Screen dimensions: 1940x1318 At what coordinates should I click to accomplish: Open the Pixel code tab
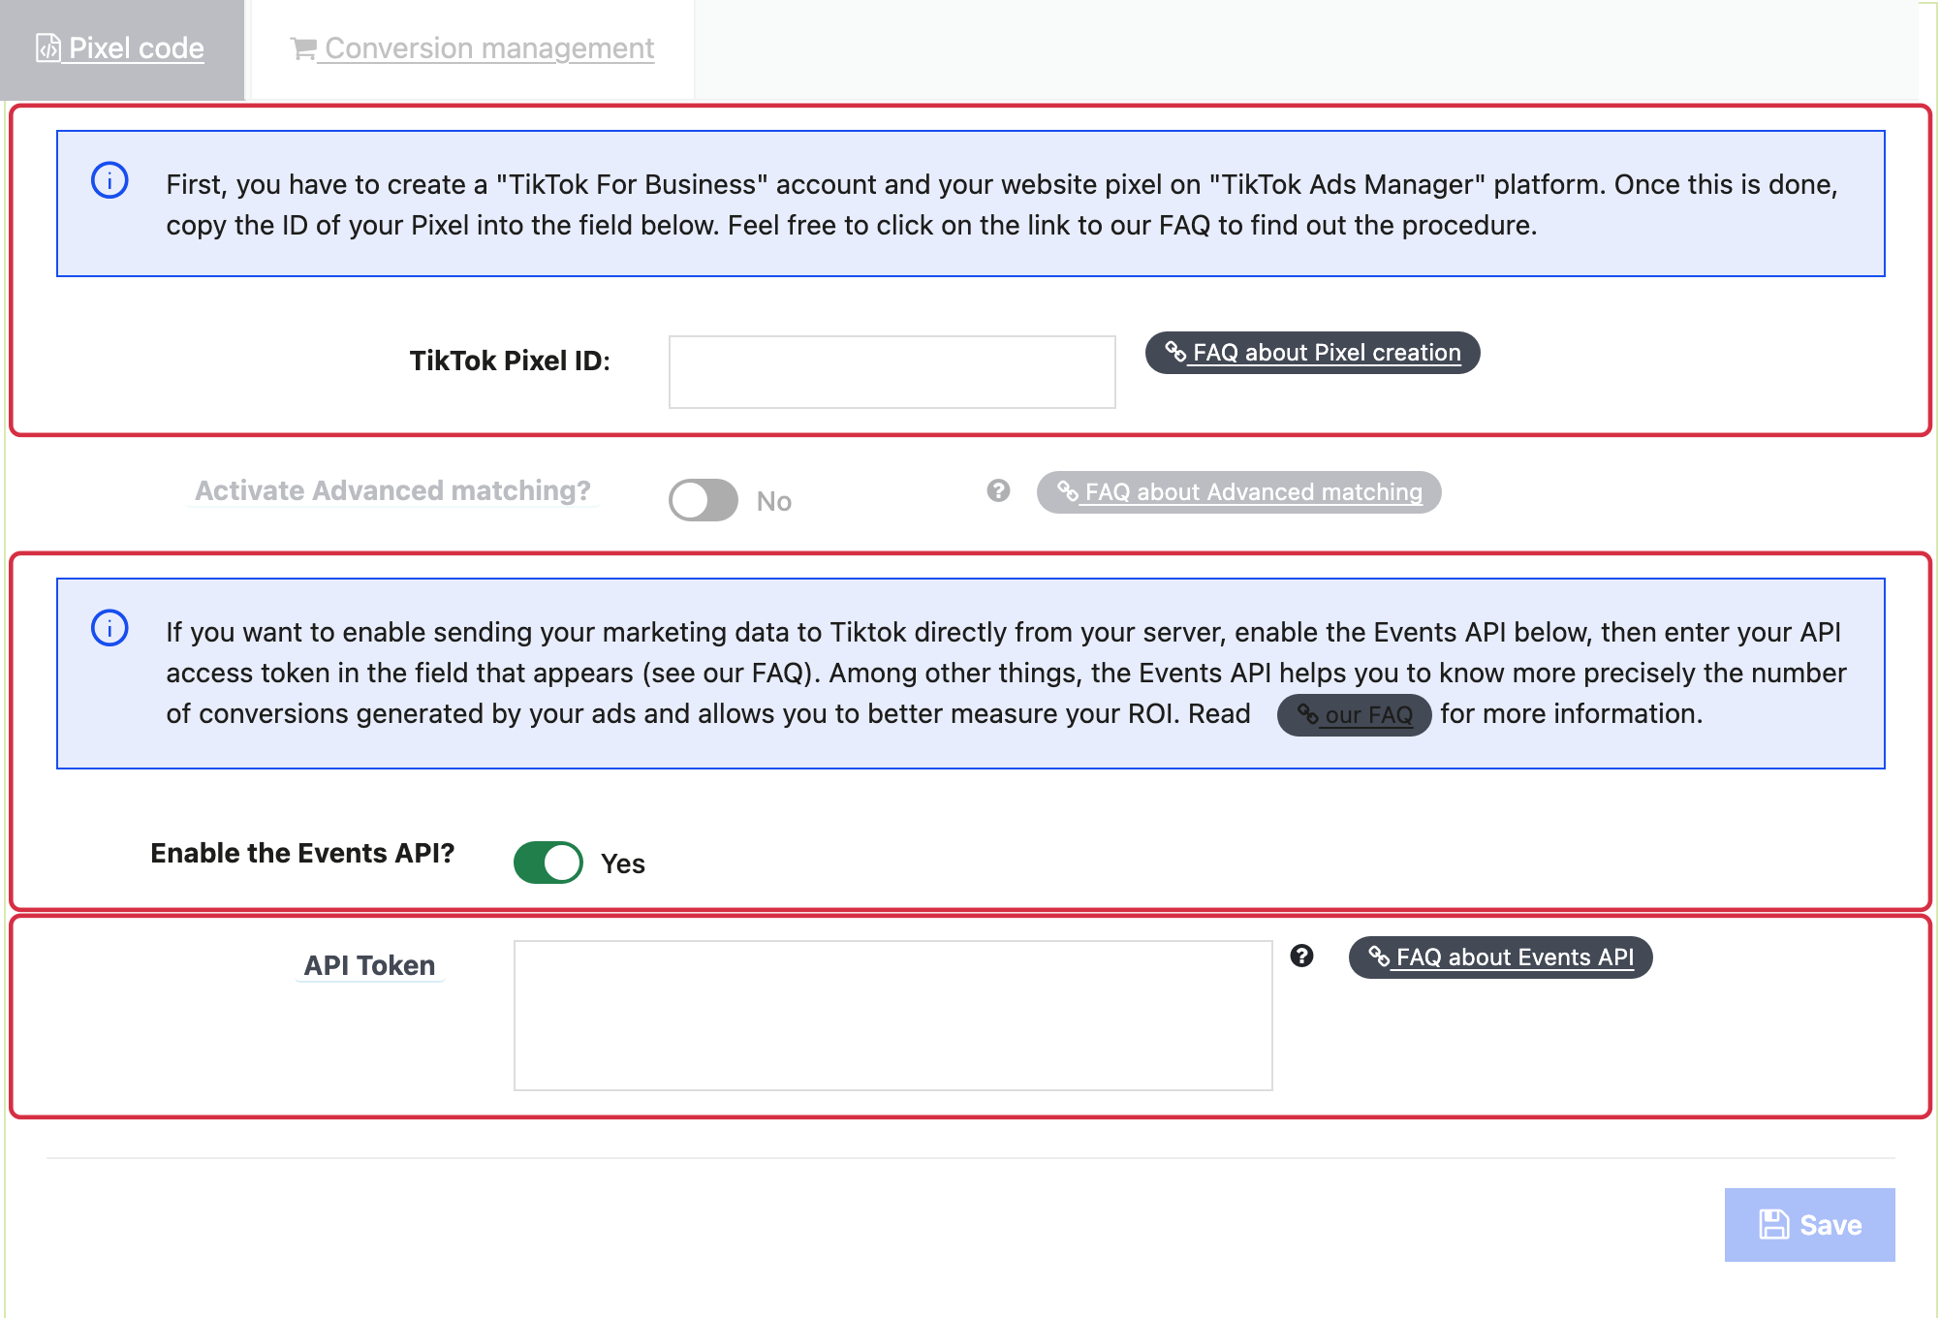pyautogui.click(x=121, y=48)
